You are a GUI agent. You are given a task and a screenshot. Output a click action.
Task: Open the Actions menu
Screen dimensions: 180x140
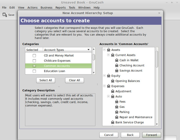click(x=33, y=8)
